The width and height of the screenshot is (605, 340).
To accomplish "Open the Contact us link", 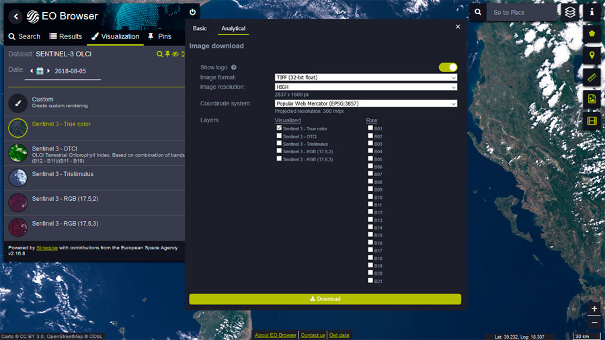I will (x=313, y=335).
